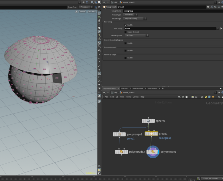
Task: Click the Base Group selection arrow icon
Action: pyautogui.click(x=221, y=28)
